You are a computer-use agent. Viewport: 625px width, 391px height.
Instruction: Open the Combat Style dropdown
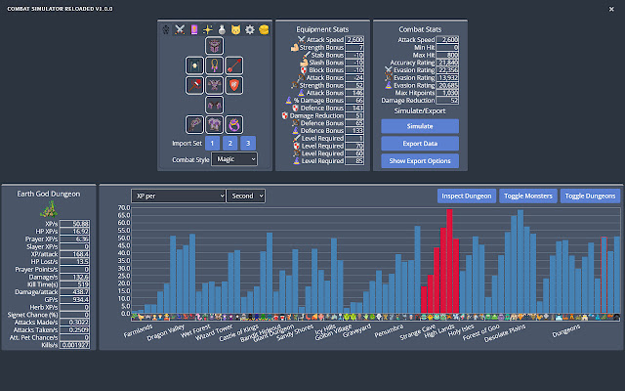pos(234,159)
